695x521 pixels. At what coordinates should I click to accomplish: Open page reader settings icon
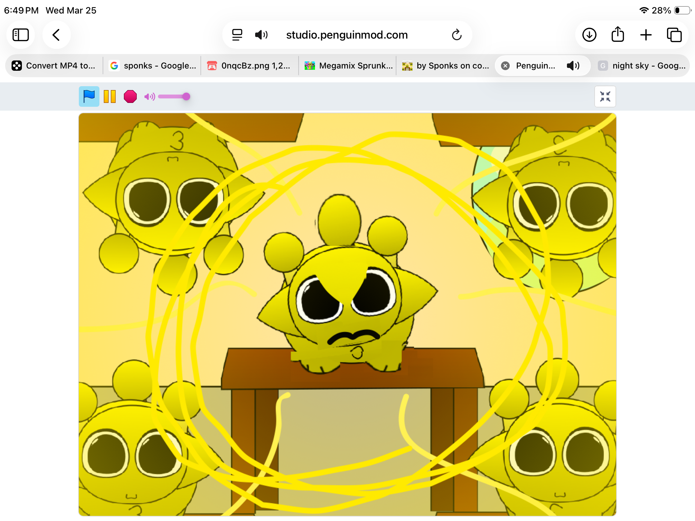pos(237,35)
